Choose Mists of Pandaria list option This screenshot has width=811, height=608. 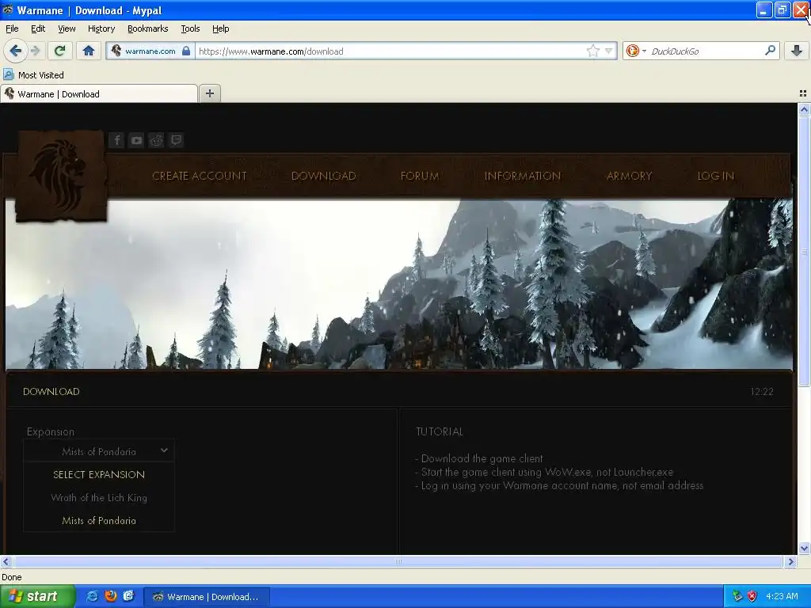click(x=99, y=521)
